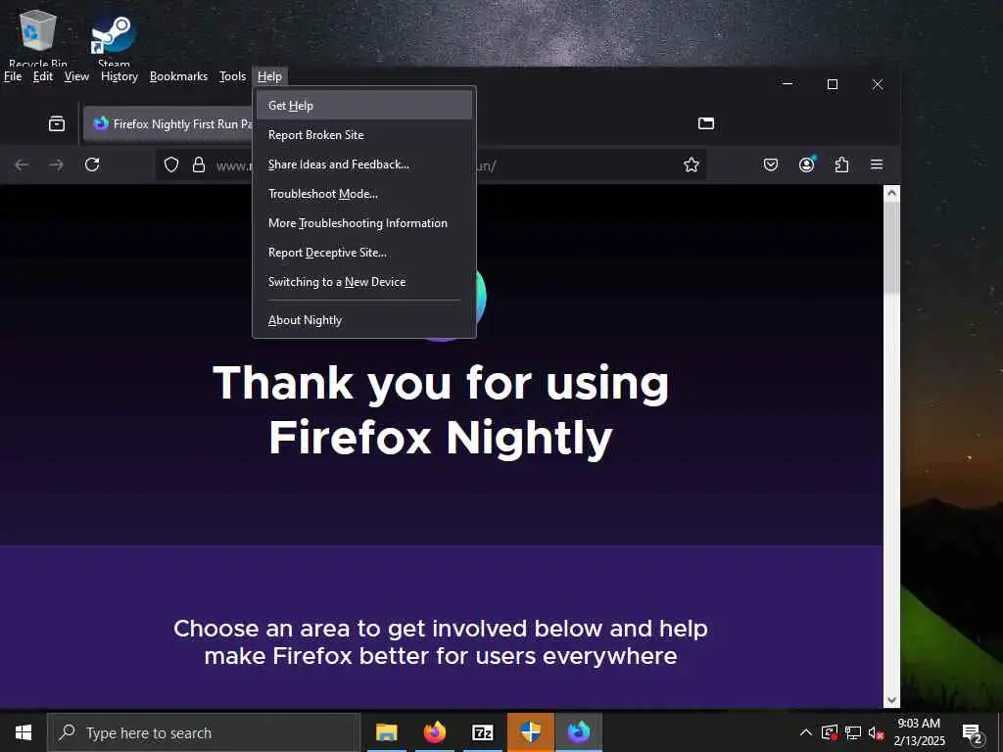This screenshot has width=1003, height=752.
Task: Open the tracking protection shield icon
Action: coord(171,164)
